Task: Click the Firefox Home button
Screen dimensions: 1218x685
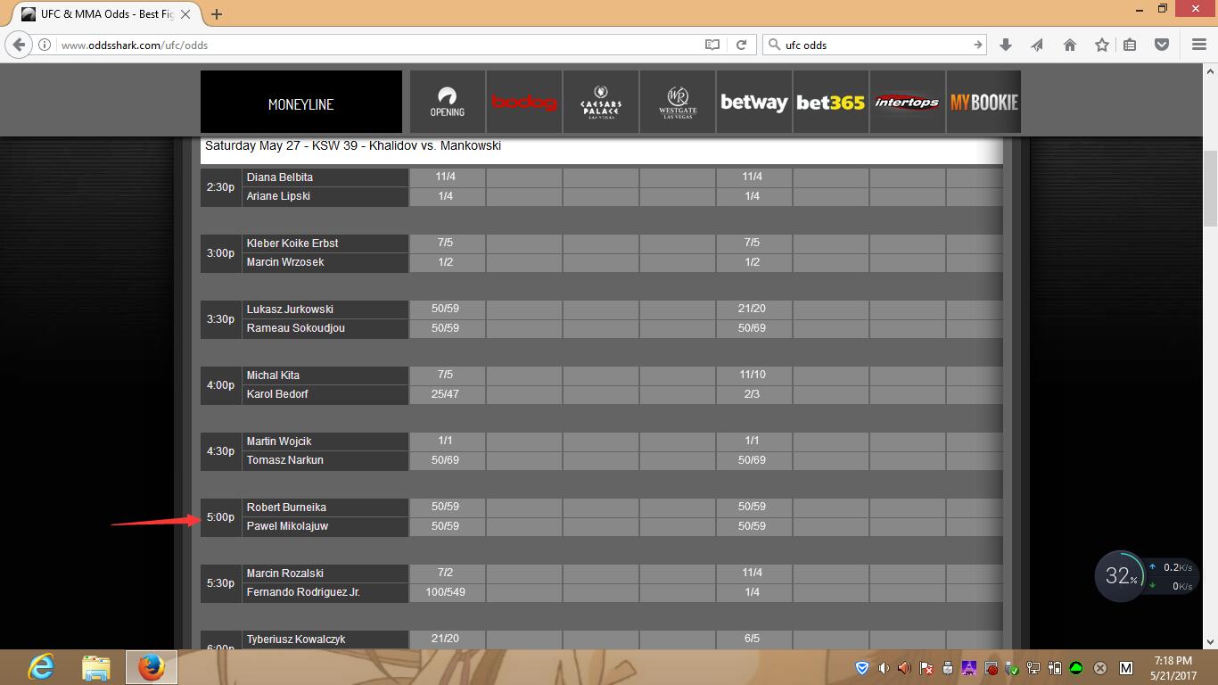Action: (1070, 45)
